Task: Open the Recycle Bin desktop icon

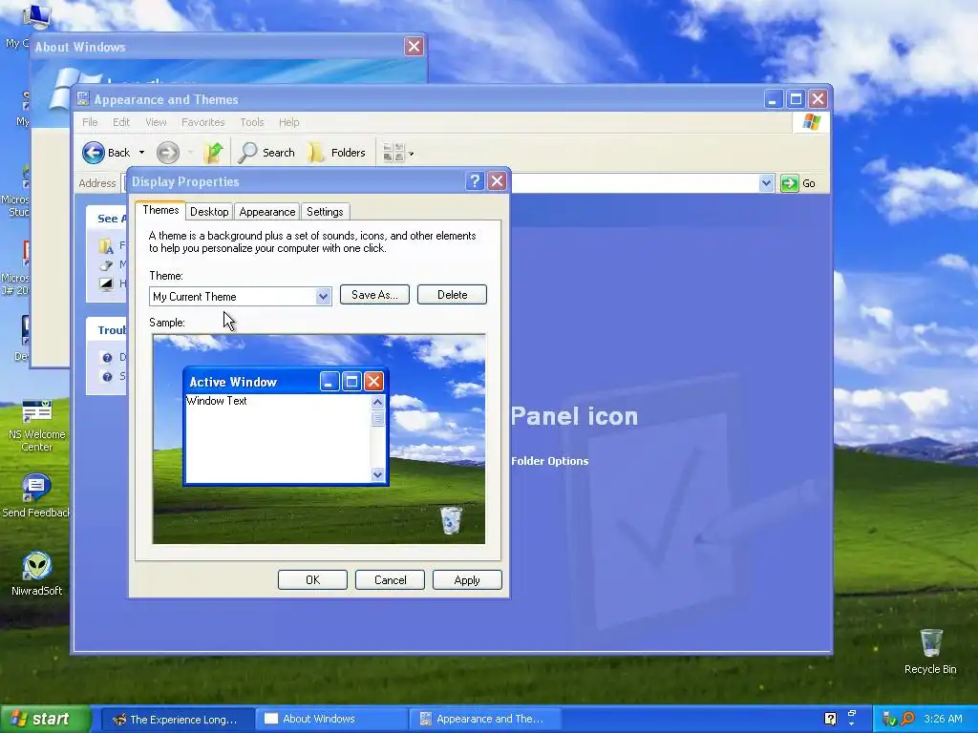Action: [x=930, y=652]
